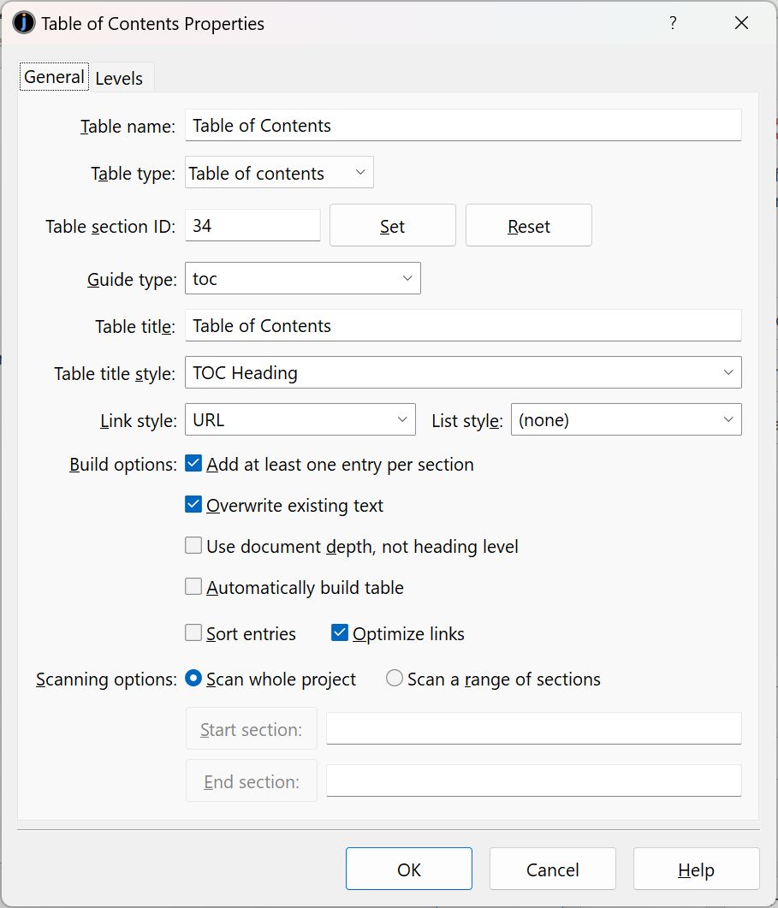This screenshot has height=908, width=778.
Task: Expand the Guide type dropdown
Action: click(302, 278)
